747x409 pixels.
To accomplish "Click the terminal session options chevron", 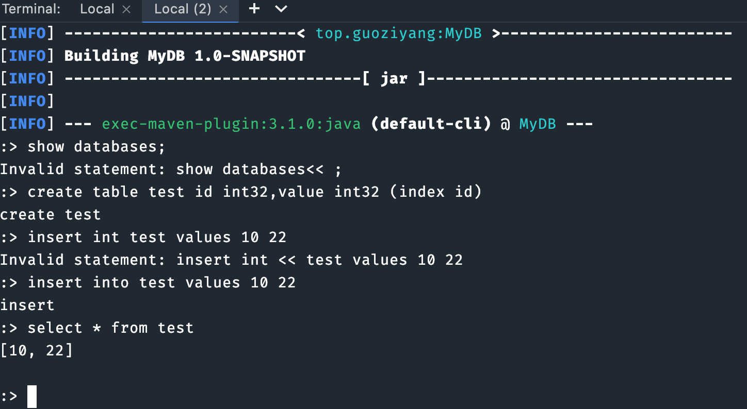I will (281, 9).
